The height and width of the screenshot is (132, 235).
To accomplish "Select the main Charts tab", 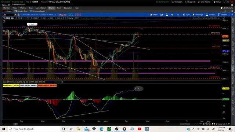I will (x=51, y=8).
